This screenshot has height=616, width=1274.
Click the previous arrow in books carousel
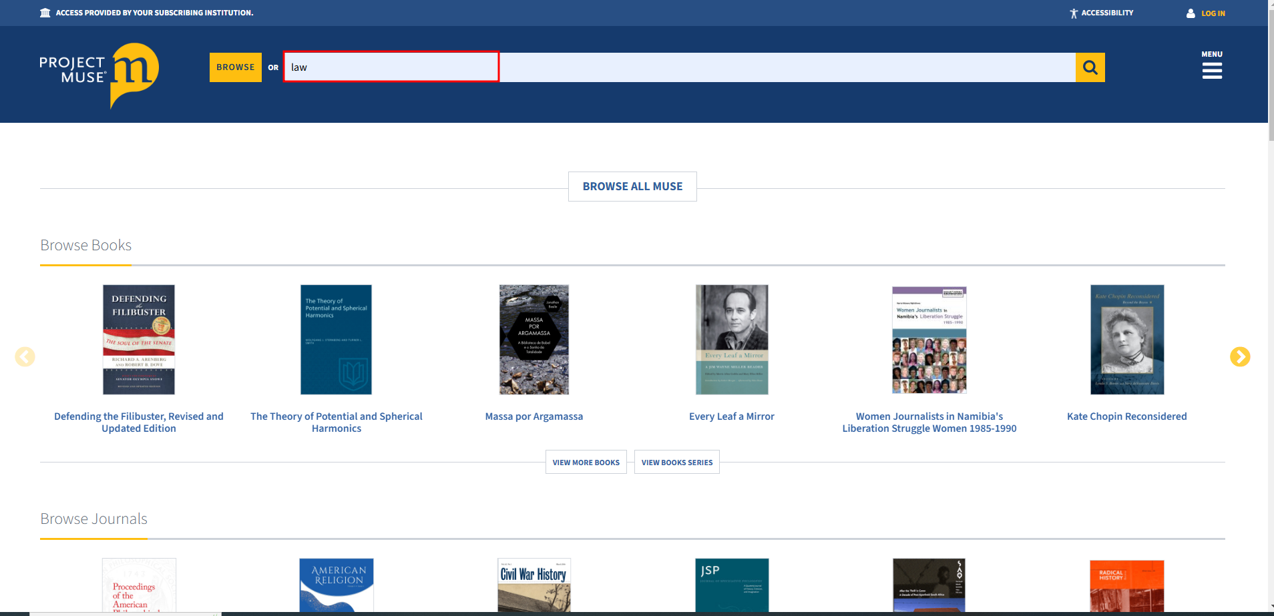(x=25, y=357)
